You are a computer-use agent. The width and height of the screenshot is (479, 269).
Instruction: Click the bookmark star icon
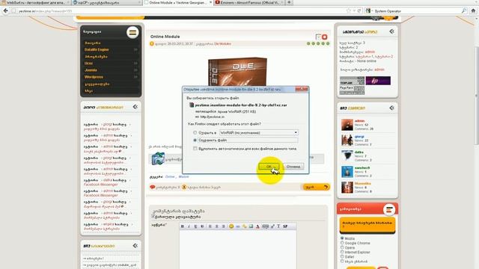click(349, 10)
